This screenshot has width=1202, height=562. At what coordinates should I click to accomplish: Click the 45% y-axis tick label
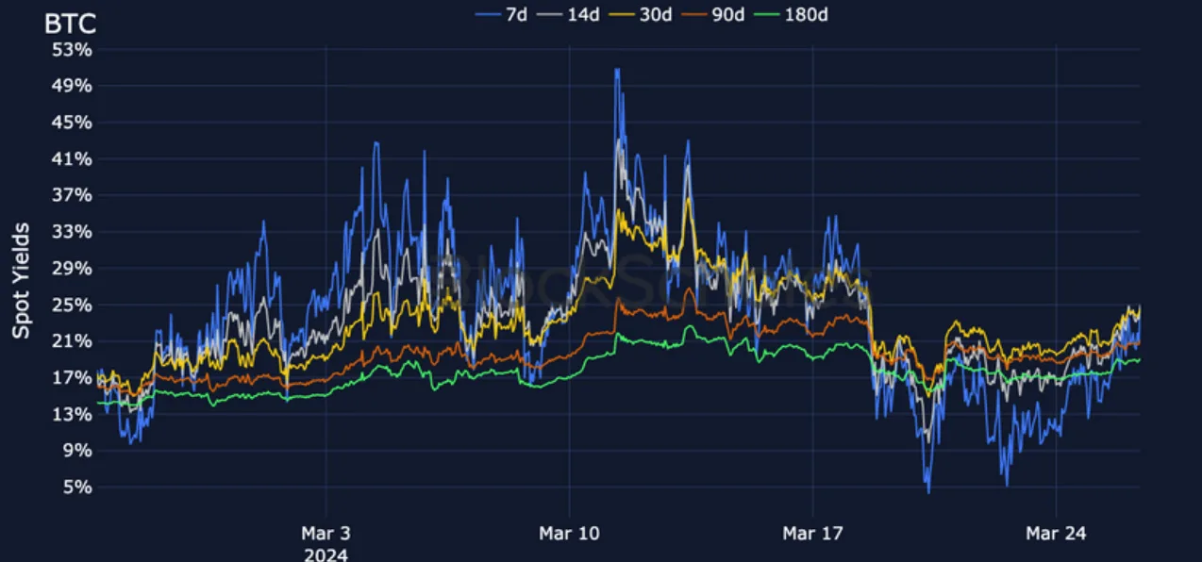pos(73,123)
